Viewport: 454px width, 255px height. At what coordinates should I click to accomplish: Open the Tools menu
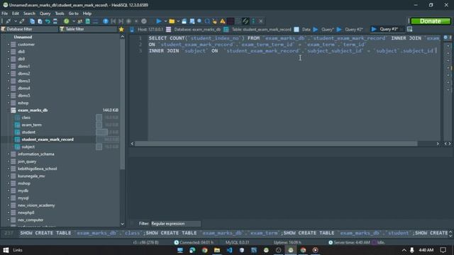60,13
